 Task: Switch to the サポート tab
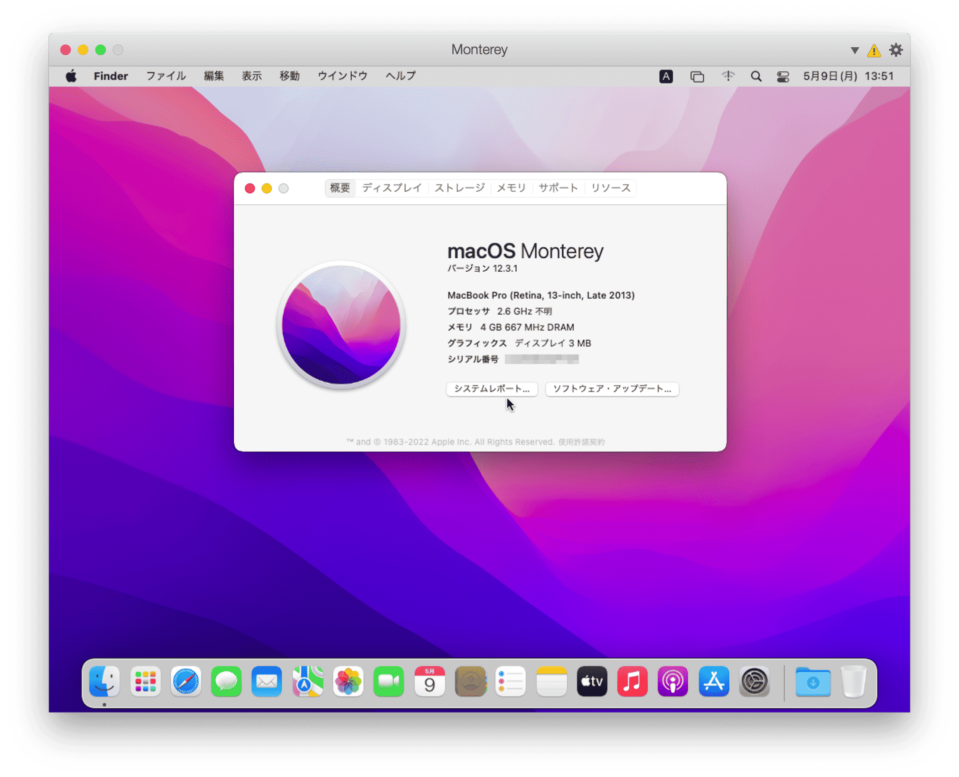[558, 188]
